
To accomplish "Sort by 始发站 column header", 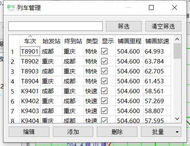I will 51,41.
